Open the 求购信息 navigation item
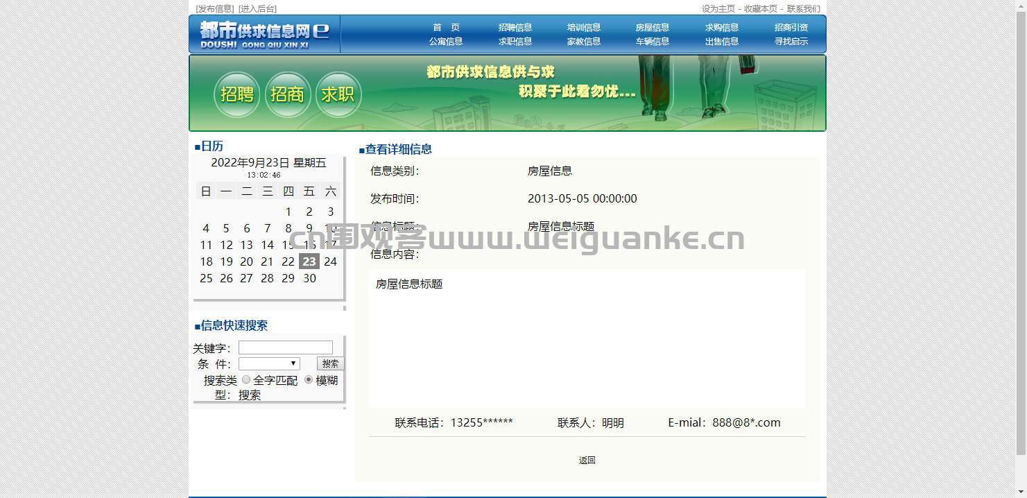The height and width of the screenshot is (498, 1027). point(722,28)
